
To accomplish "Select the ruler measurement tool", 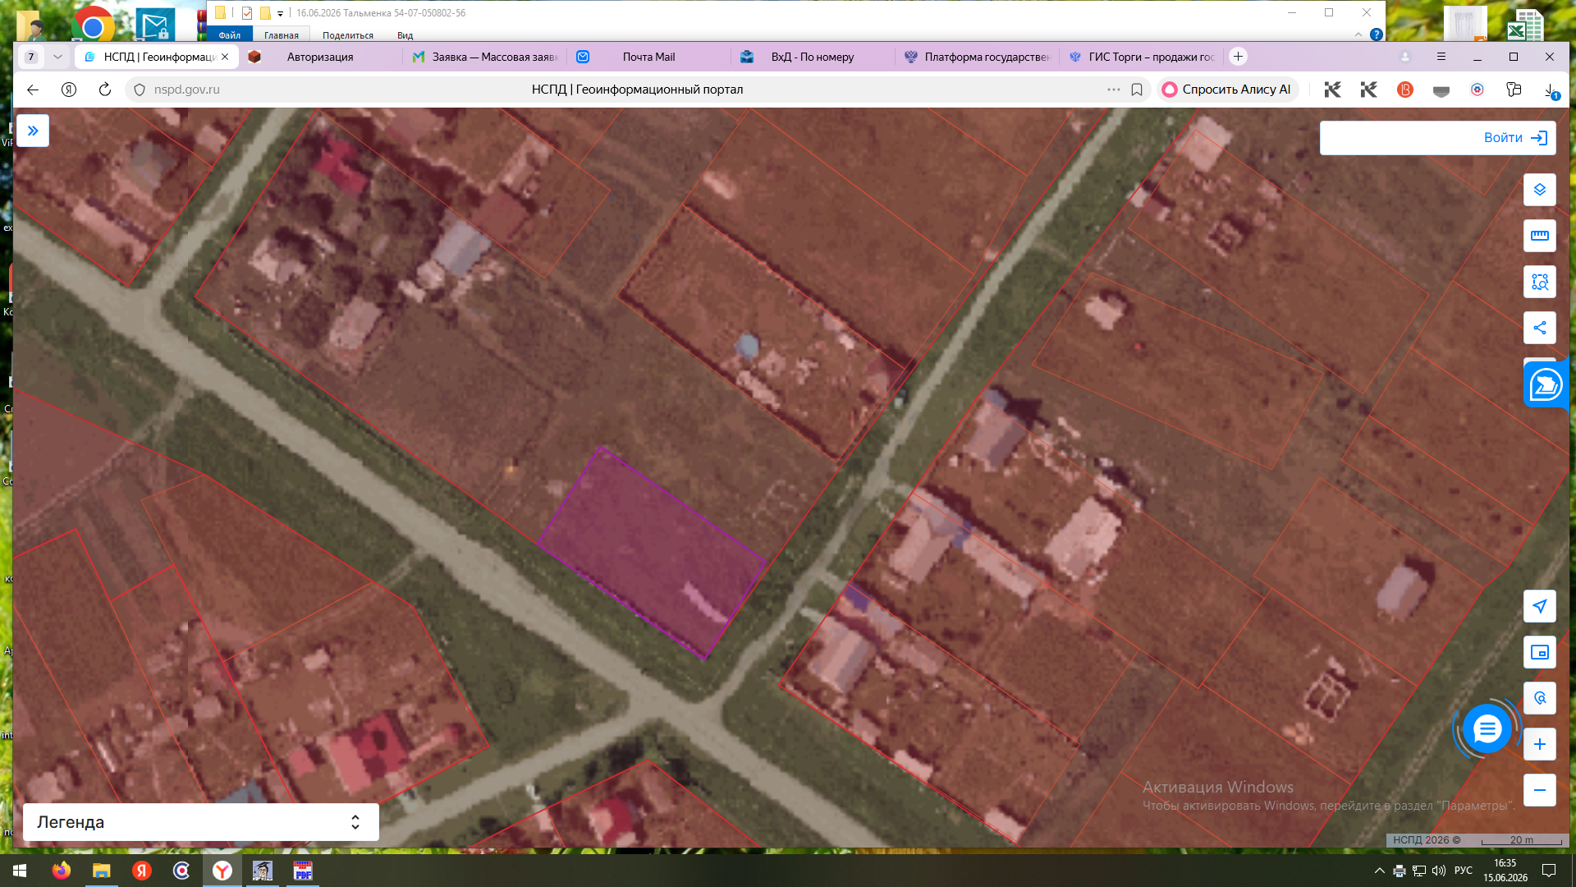I will (x=1539, y=236).
